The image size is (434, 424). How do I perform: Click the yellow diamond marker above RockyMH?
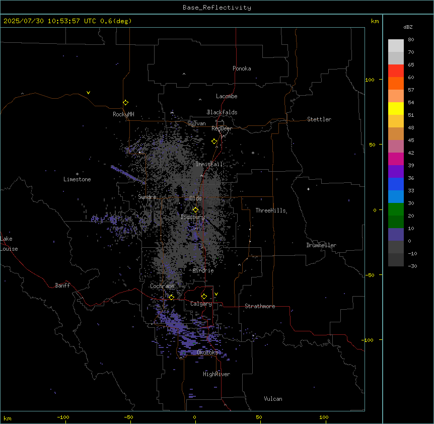coord(125,103)
